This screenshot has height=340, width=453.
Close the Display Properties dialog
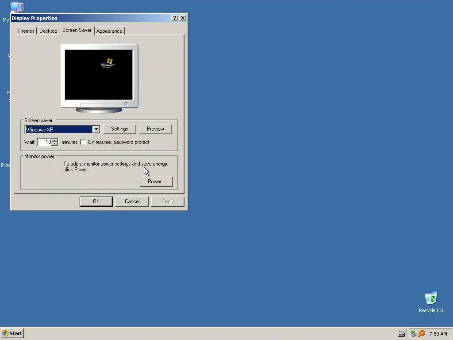coord(183,18)
